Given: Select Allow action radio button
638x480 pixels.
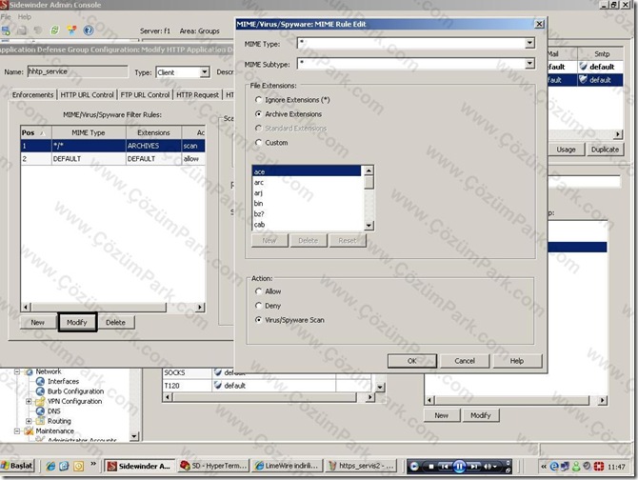Looking at the screenshot, I should click(x=258, y=291).
